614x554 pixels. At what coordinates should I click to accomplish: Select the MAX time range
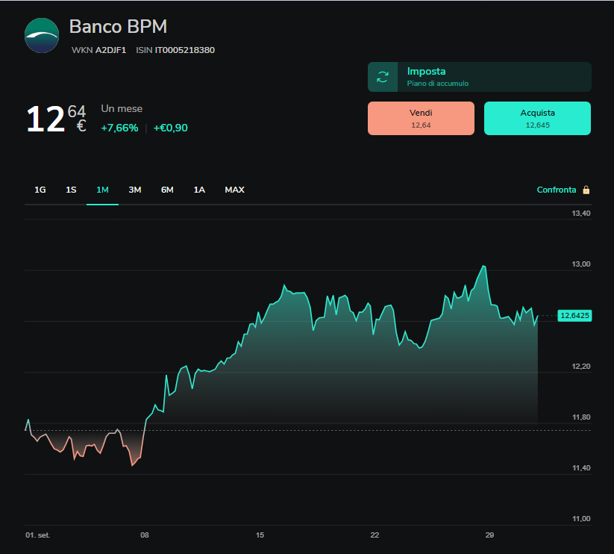click(234, 190)
